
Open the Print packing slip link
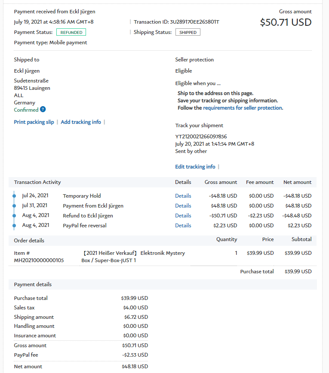click(34, 122)
